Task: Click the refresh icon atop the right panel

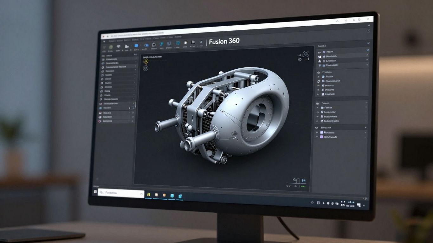Action: click(368, 42)
